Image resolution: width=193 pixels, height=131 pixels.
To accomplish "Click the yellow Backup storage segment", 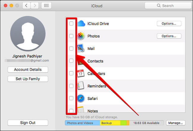I will coord(110,123).
